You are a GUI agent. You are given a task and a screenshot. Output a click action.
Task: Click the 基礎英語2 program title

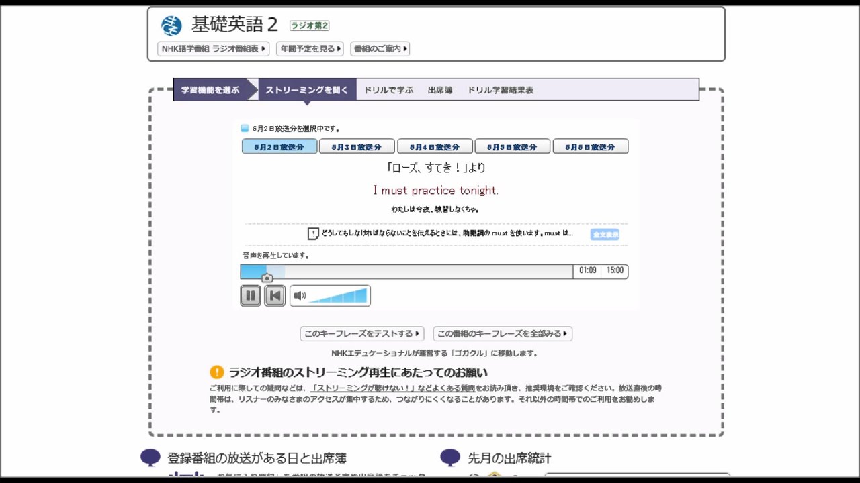point(234,25)
